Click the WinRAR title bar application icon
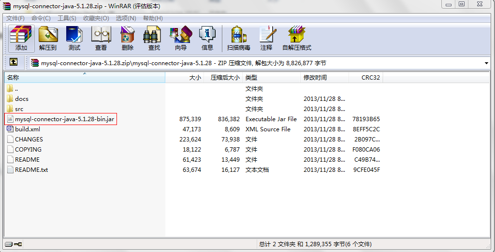 click(x=6, y=6)
